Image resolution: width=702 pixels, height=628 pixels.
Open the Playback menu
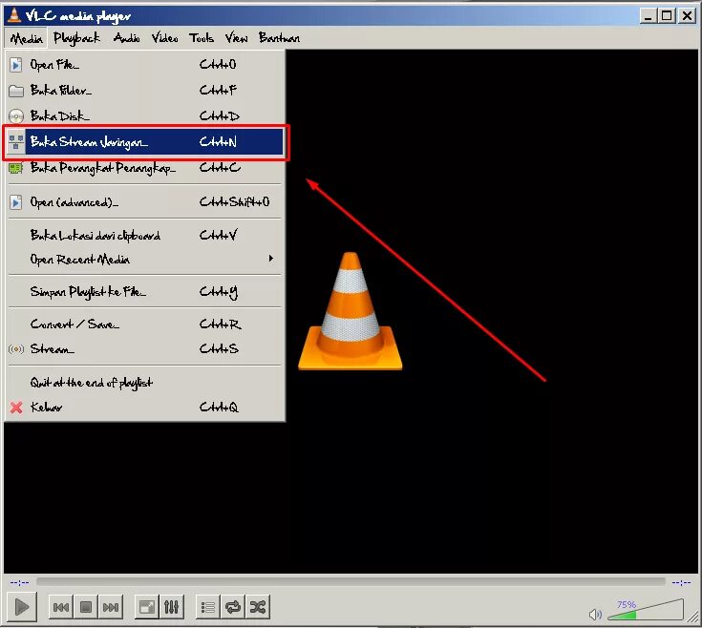point(76,38)
